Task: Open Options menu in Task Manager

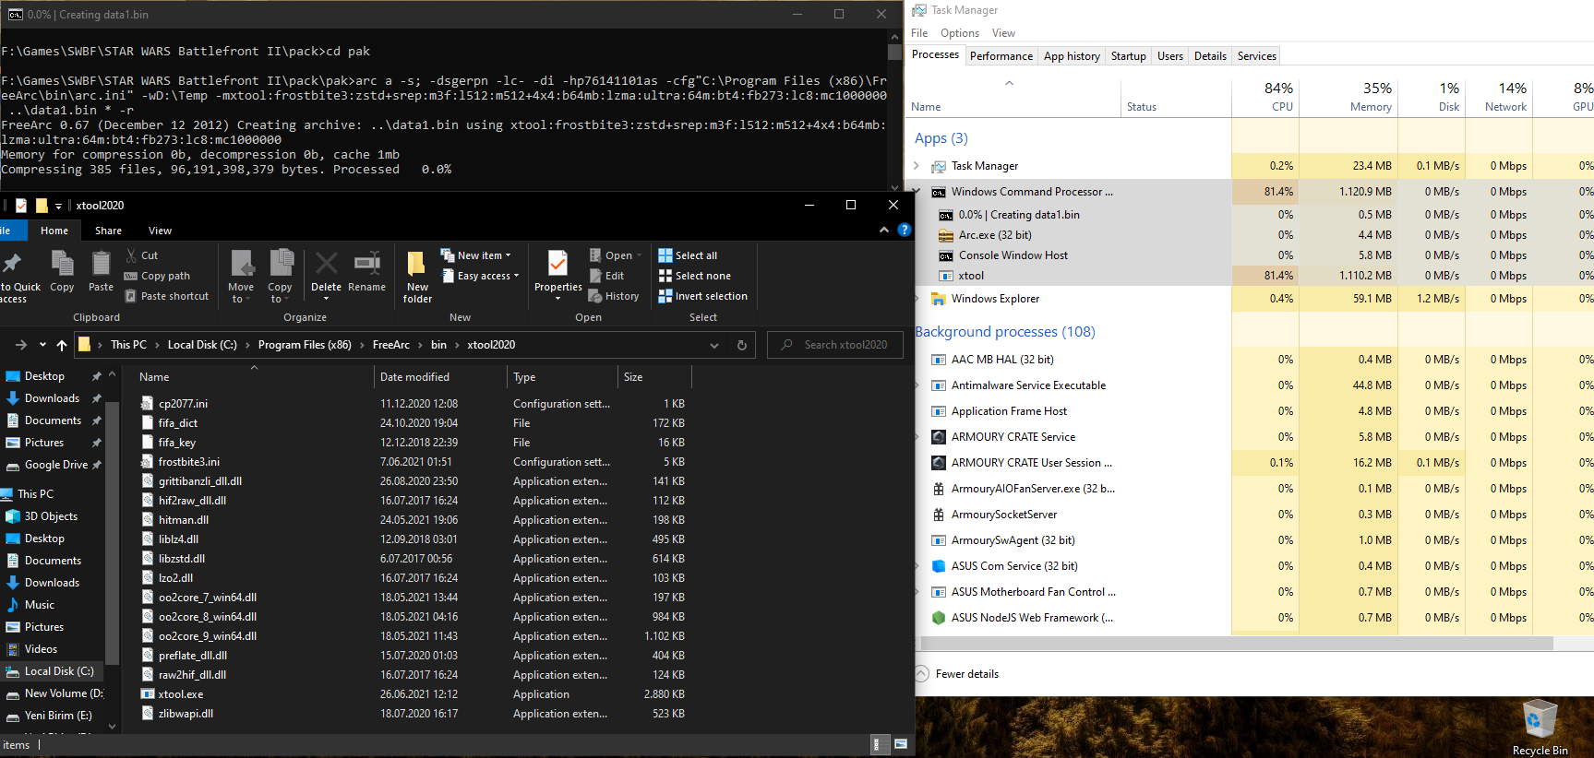Action: coord(960,33)
